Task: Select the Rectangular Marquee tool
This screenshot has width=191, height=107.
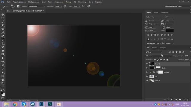Action: coord(3,18)
